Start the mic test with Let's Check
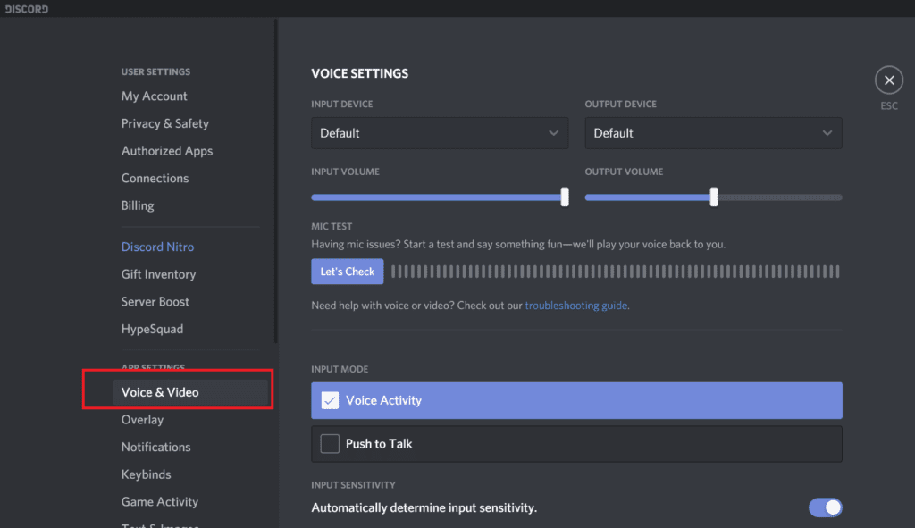915x528 pixels. [347, 271]
